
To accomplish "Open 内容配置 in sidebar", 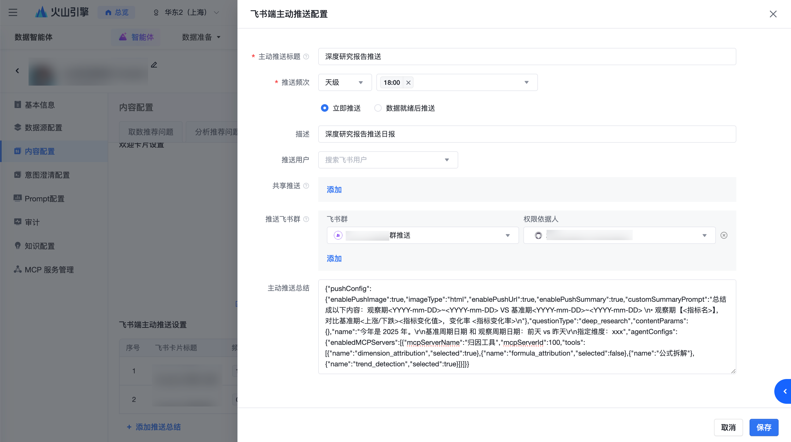I will pos(40,151).
